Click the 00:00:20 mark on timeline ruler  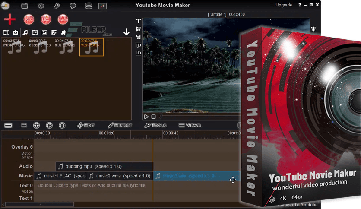click(106, 133)
